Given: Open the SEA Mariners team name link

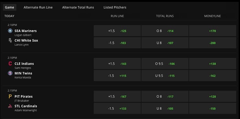Looking at the screenshot, I should point(26,31).
